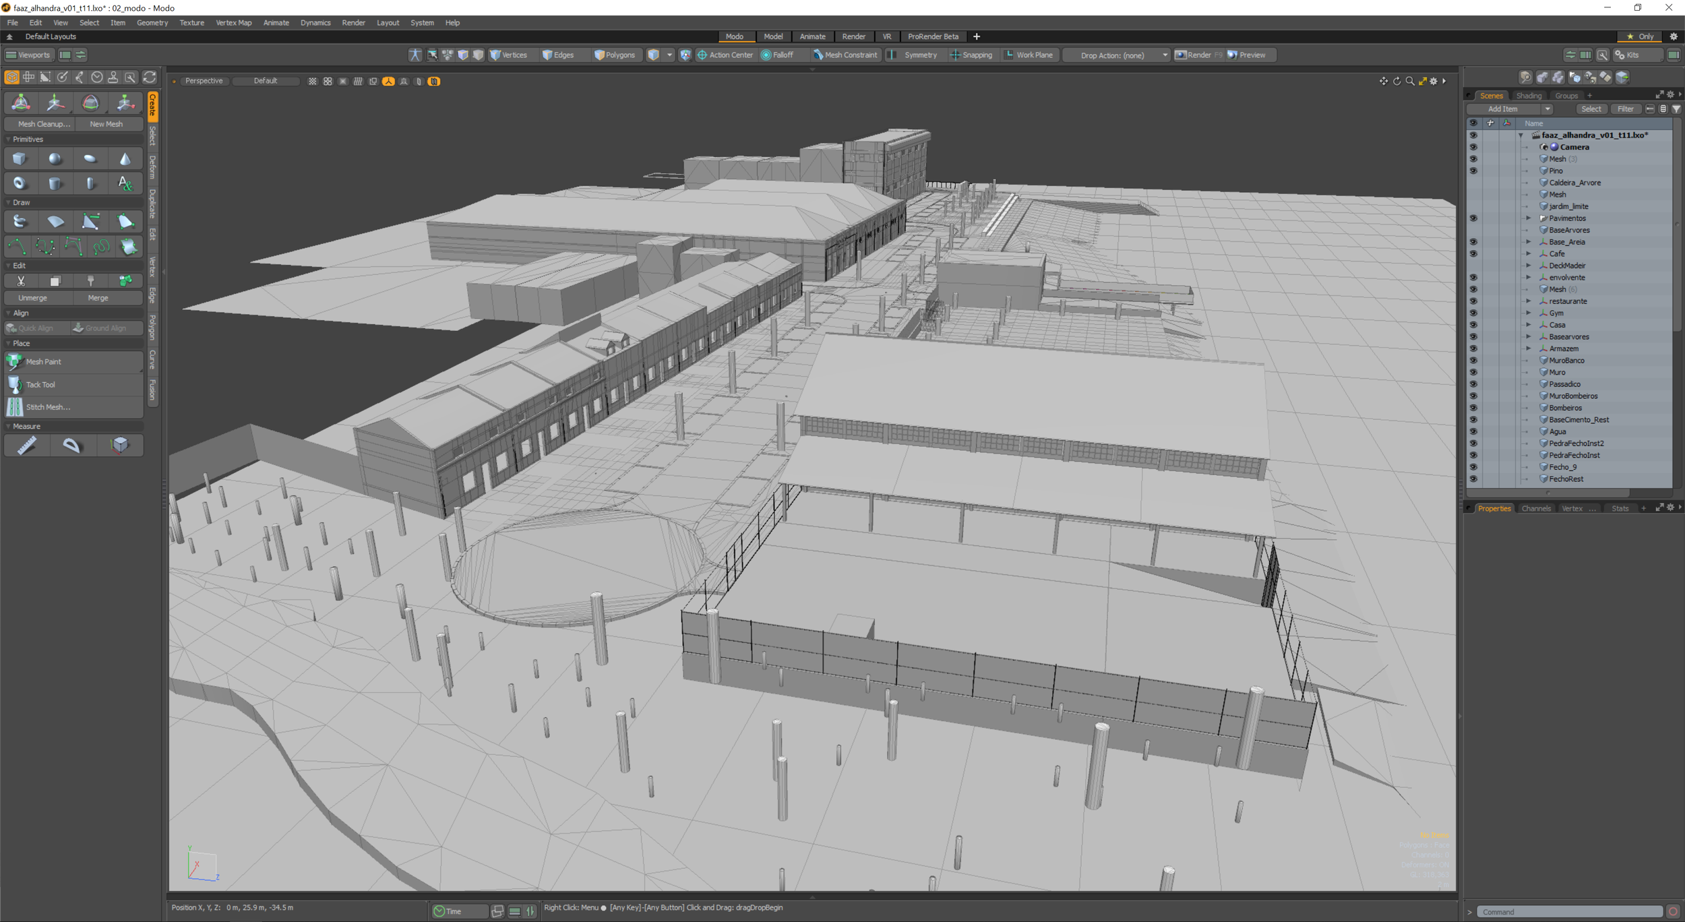The width and height of the screenshot is (1685, 922).
Task: Activate the Tack Tool
Action: (x=40, y=385)
